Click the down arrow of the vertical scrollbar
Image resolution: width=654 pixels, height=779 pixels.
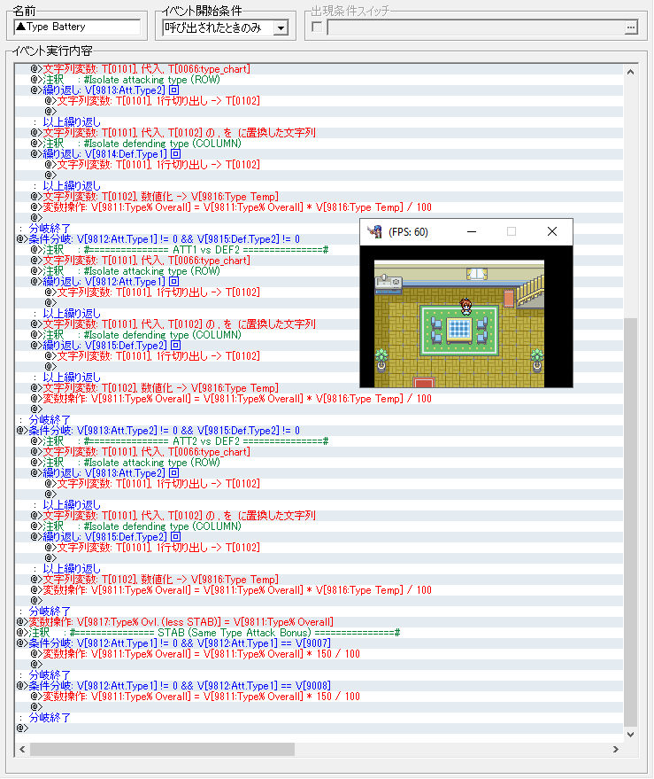tap(630, 735)
